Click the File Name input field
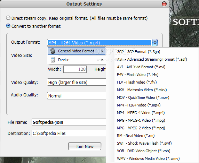The height and width of the screenshot is (163, 199). [x=69, y=122]
